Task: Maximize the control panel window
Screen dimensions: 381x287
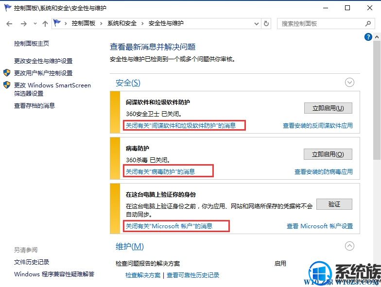Action: [347, 8]
